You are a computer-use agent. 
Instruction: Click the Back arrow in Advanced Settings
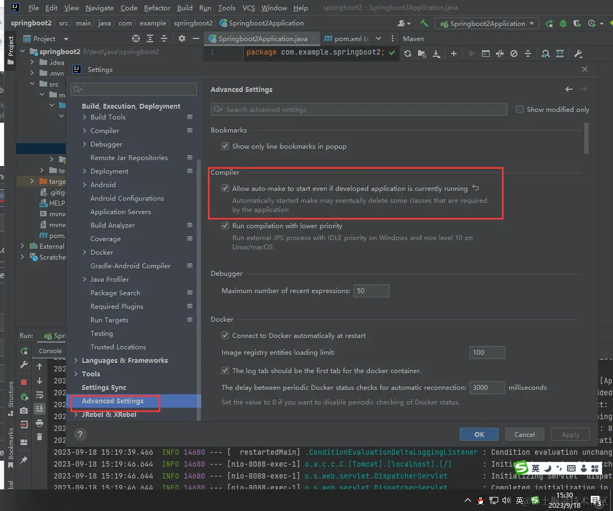click(569, 89)
